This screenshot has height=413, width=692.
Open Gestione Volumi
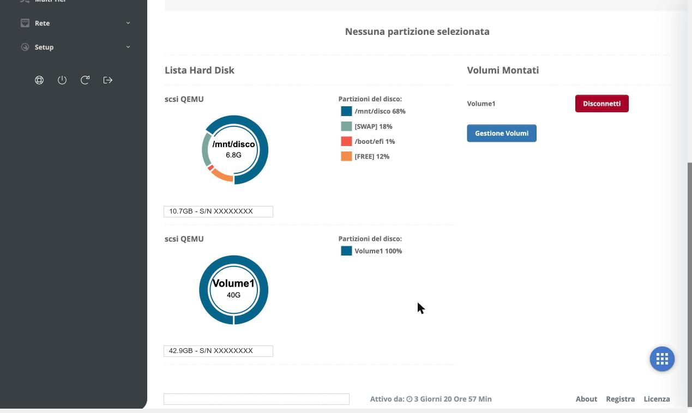point(502,133)
